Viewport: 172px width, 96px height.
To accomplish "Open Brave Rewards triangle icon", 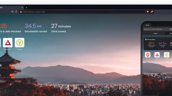I will (152, 12).
